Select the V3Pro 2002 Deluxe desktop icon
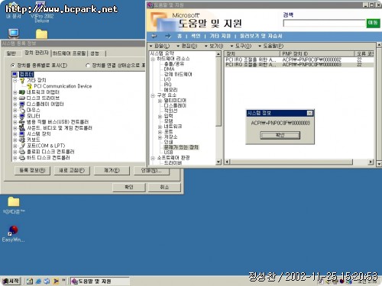Screen dimensions: 382x286 (40, 11)
